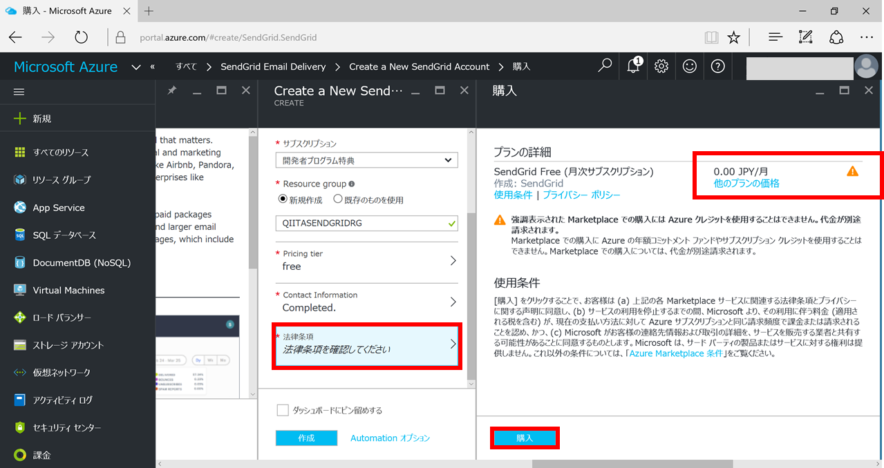Click SendGrid Email Delivery breadcrumb
This screenshot has height=468, width=884.
273,67
